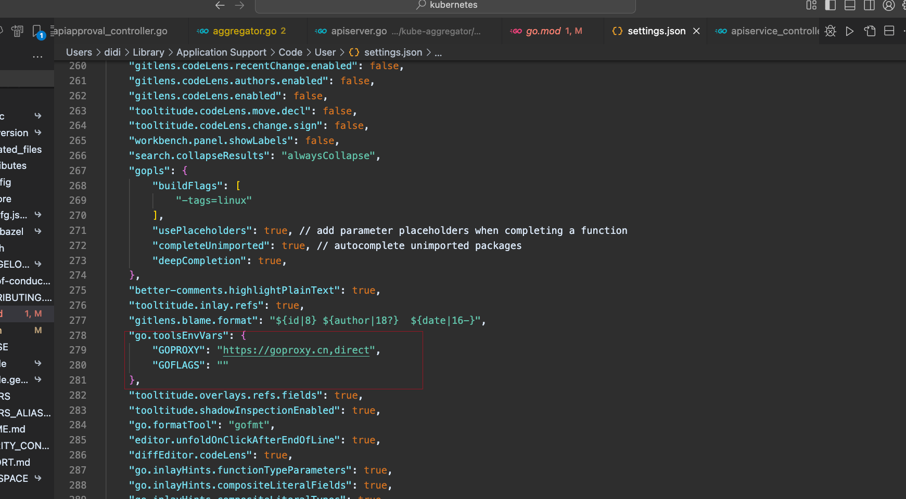
Task: Open the Accounts profile icon
Action: coord(889,5)
